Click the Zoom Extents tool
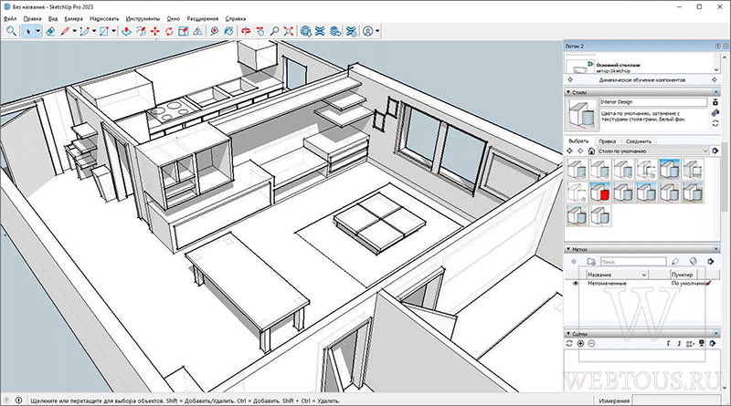Viewport: 731px width, 406px height. pyautogui.click(x=289, y=31)
